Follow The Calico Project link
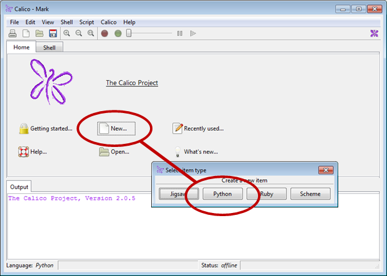387x276 pixels. (x=132, y=83)
